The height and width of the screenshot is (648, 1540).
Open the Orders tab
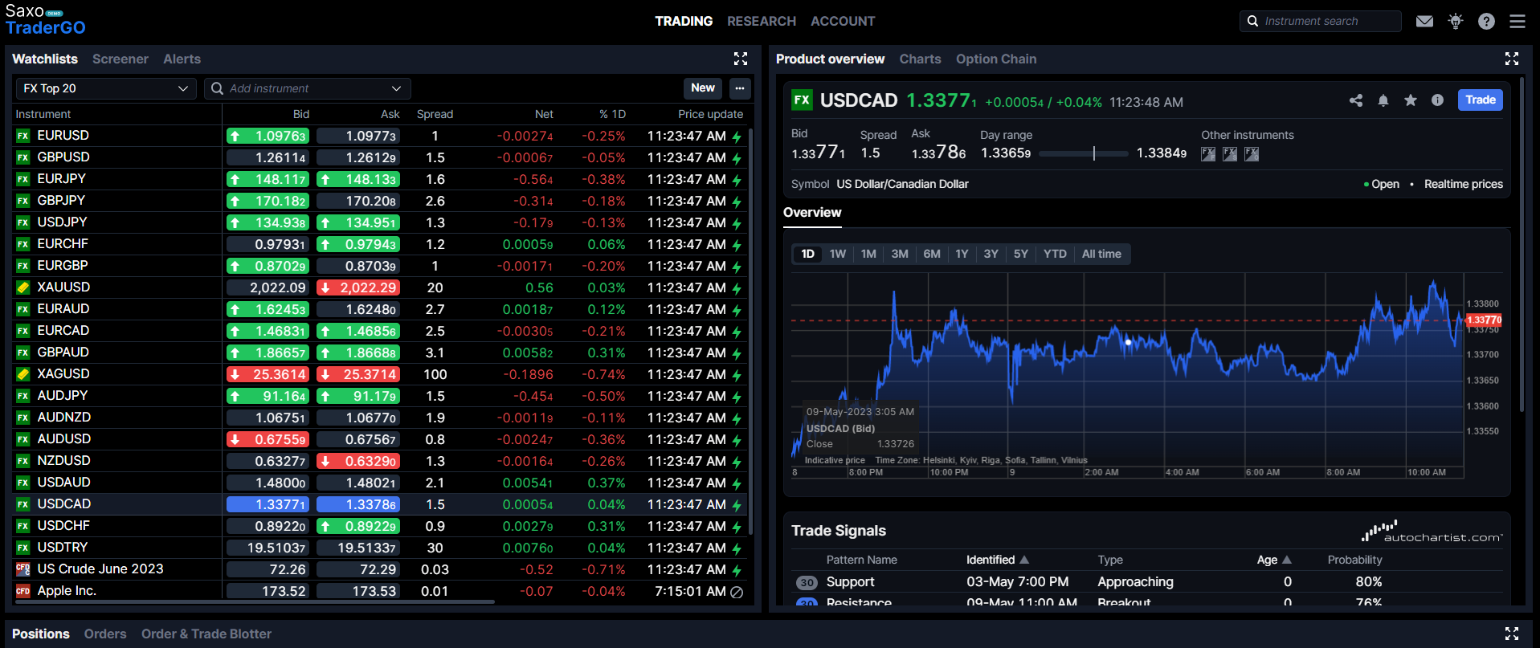pos(105,634)
